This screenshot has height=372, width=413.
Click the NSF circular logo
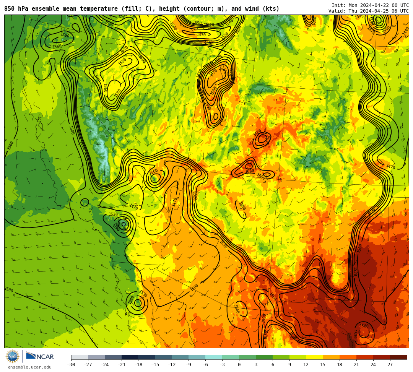coord(13,356)
